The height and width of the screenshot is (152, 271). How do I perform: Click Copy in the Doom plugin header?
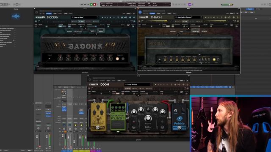(x=108, y=81)
